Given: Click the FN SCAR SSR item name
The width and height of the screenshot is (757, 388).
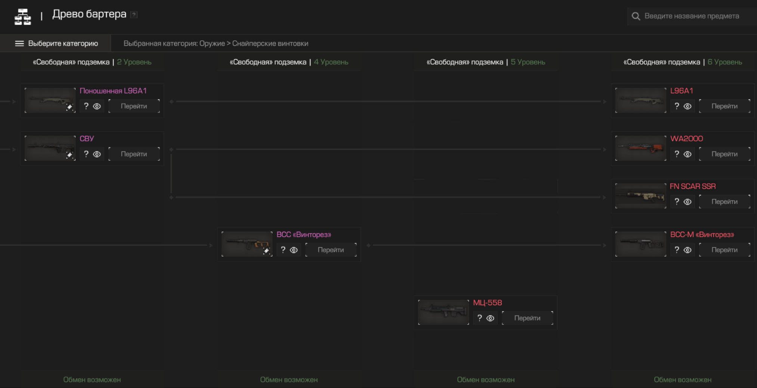Looking at the screenshot, I should [x=693, y=186].
